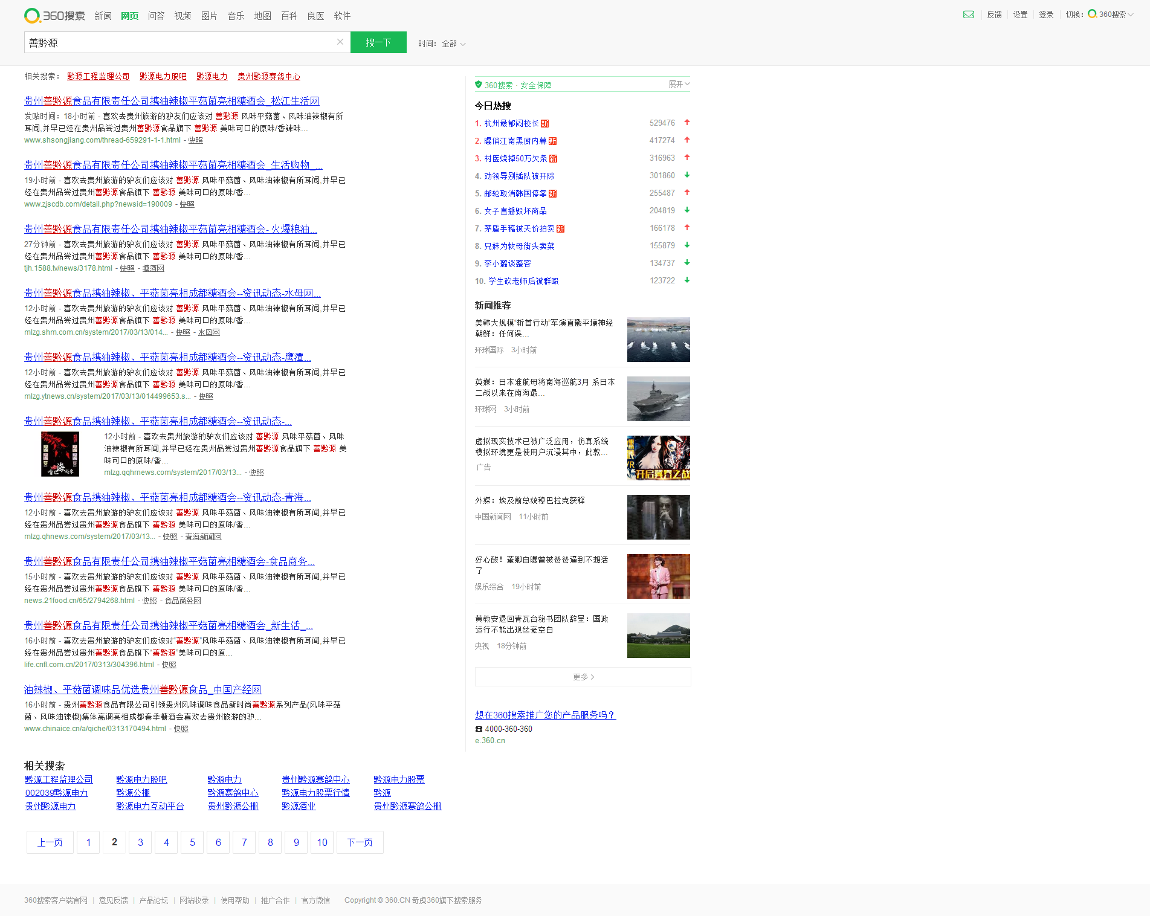Click the 搜一下 search button
Viewport: 1150px width, 916px height.
pyautogui.click(x=378, y=42)
